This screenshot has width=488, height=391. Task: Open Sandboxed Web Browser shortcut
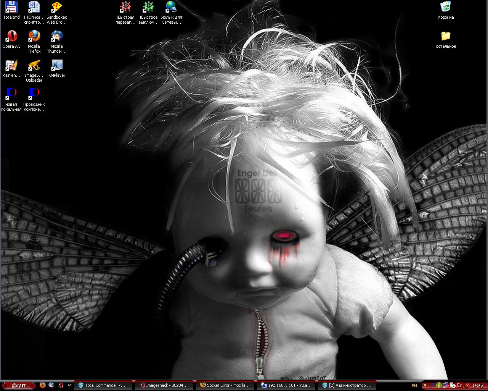click(57, 7)
